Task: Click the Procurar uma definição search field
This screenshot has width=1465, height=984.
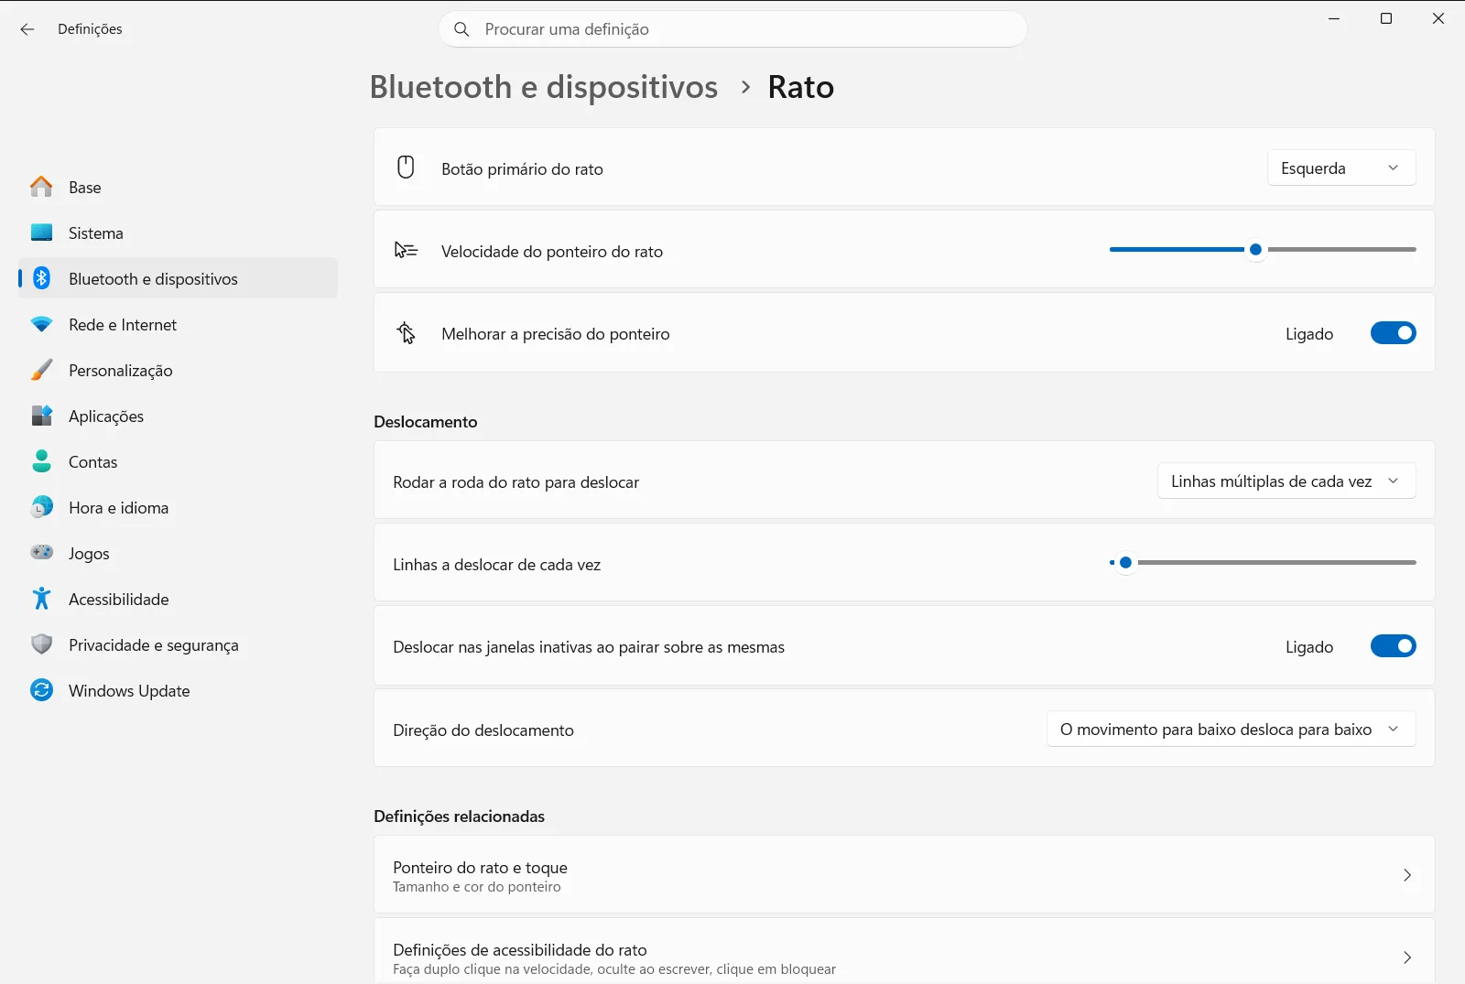Action: (x=732, y=29)
